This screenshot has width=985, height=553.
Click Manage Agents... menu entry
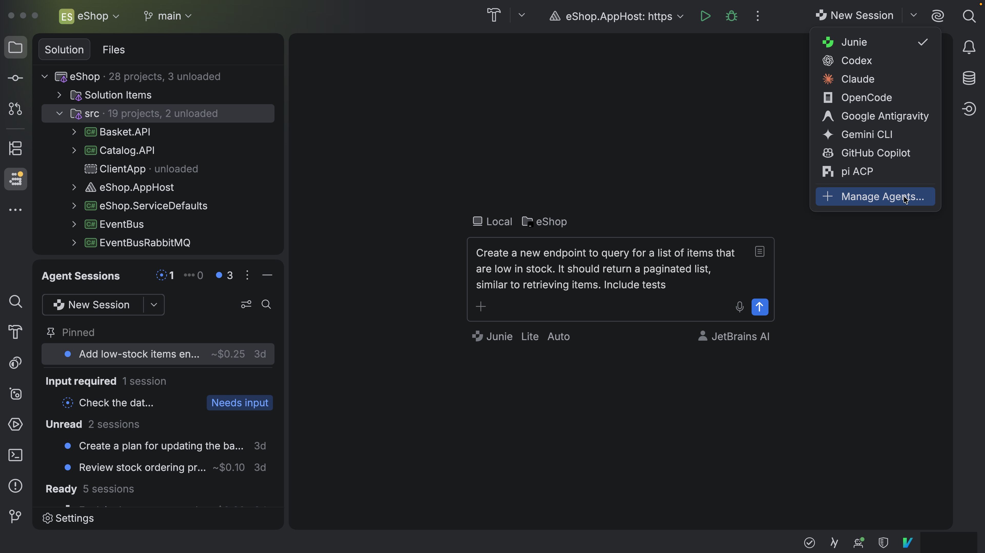click(875, 196)
